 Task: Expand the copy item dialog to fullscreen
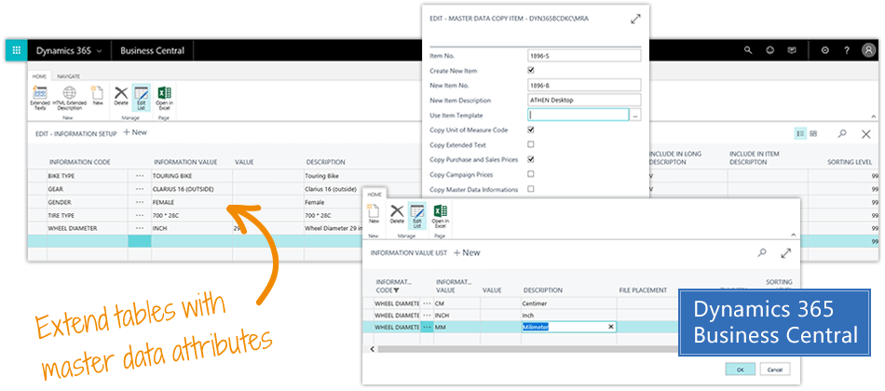tap(635, 19)
